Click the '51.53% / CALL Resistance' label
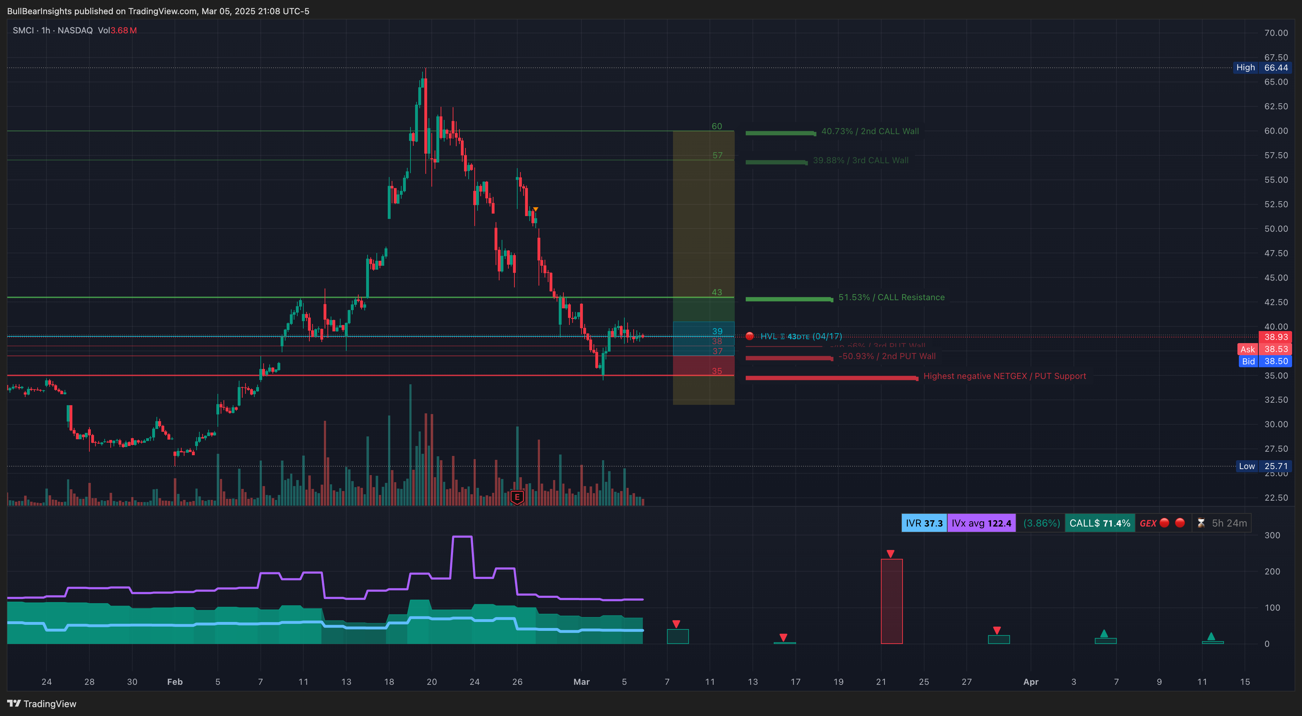 891,297
